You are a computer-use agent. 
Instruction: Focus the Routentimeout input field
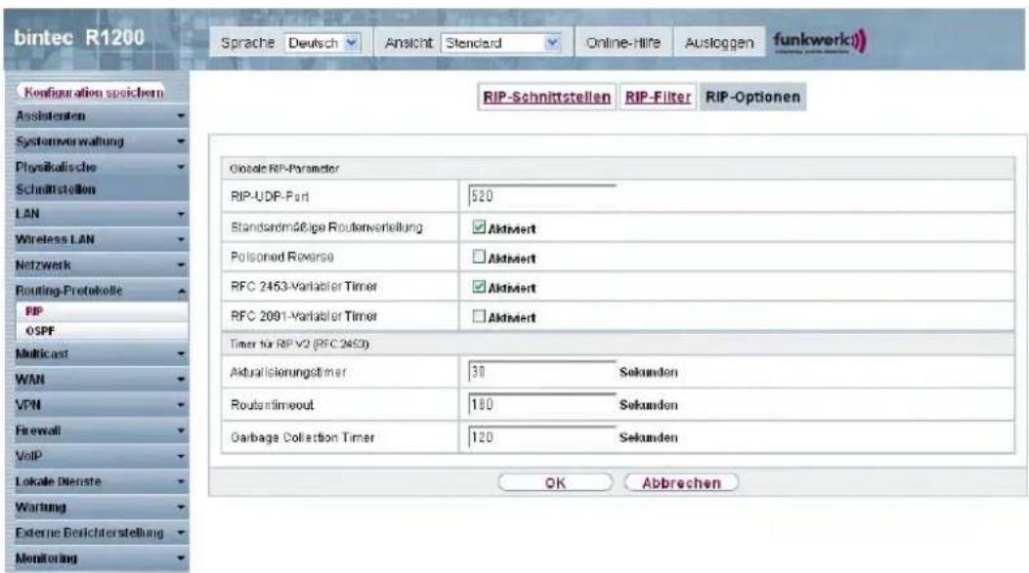coord(542,404)
